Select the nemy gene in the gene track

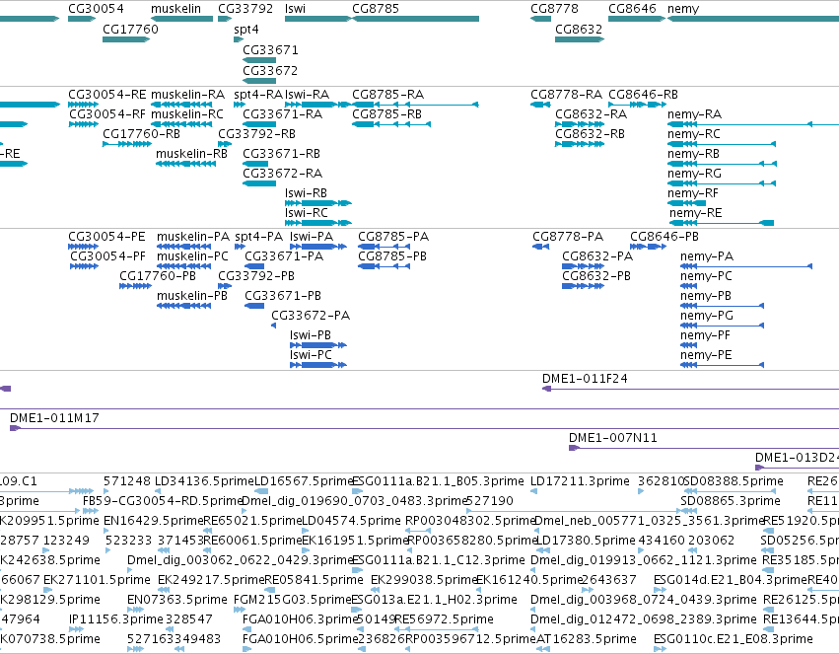pyautogui.click(x=753, y=19)
